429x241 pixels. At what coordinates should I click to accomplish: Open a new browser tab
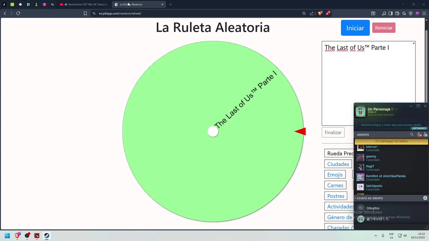[x=171, y=4]
